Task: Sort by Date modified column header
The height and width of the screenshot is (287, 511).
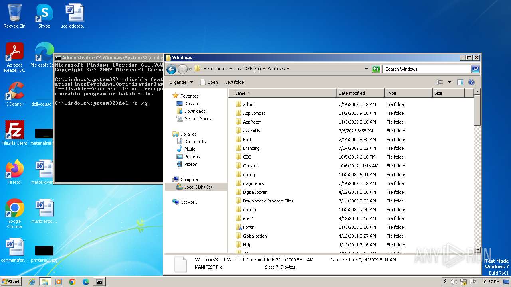Action: click(x=360, y=93)
